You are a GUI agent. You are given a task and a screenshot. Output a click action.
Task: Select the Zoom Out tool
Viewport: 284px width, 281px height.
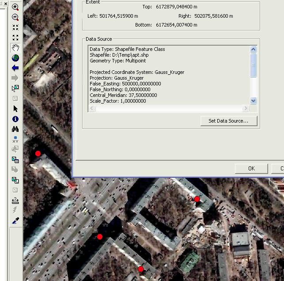tap(15, 17)
